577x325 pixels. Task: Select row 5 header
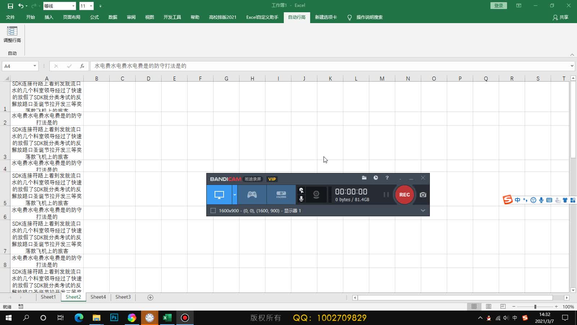[5, 189]
